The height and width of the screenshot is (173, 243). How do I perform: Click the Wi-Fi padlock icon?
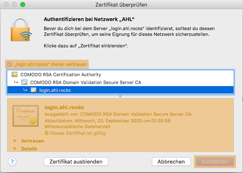coord(21,29)
